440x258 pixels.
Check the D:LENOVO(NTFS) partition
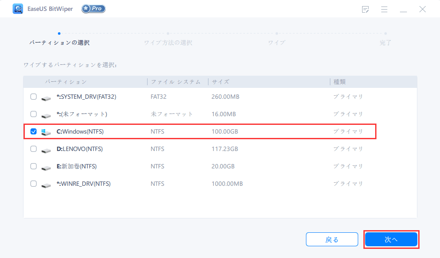click(34, 149)
